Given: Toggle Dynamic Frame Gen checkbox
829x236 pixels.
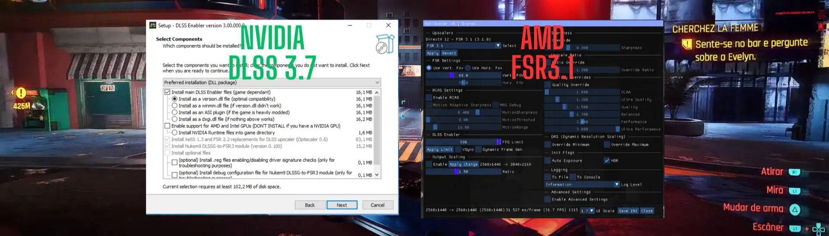Looking at the screenshot, I should (478, 150).
